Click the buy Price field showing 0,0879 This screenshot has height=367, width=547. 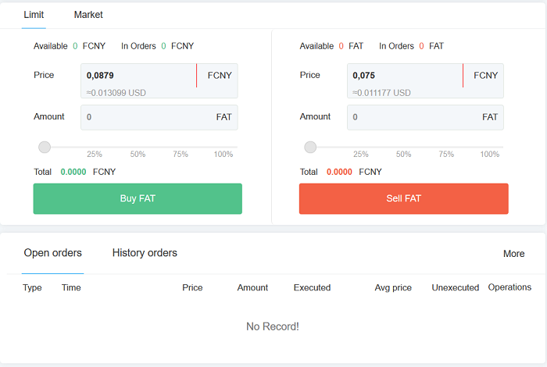pyautogui.click(x=138, y=76)
